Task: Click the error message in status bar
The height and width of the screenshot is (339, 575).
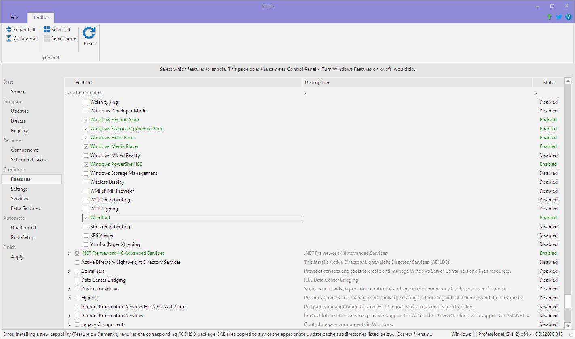Action: [x=218, y=334]
